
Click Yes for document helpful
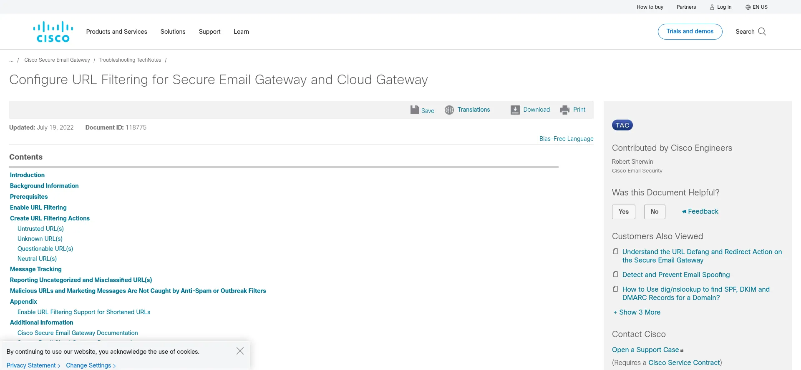coord(623,212)
